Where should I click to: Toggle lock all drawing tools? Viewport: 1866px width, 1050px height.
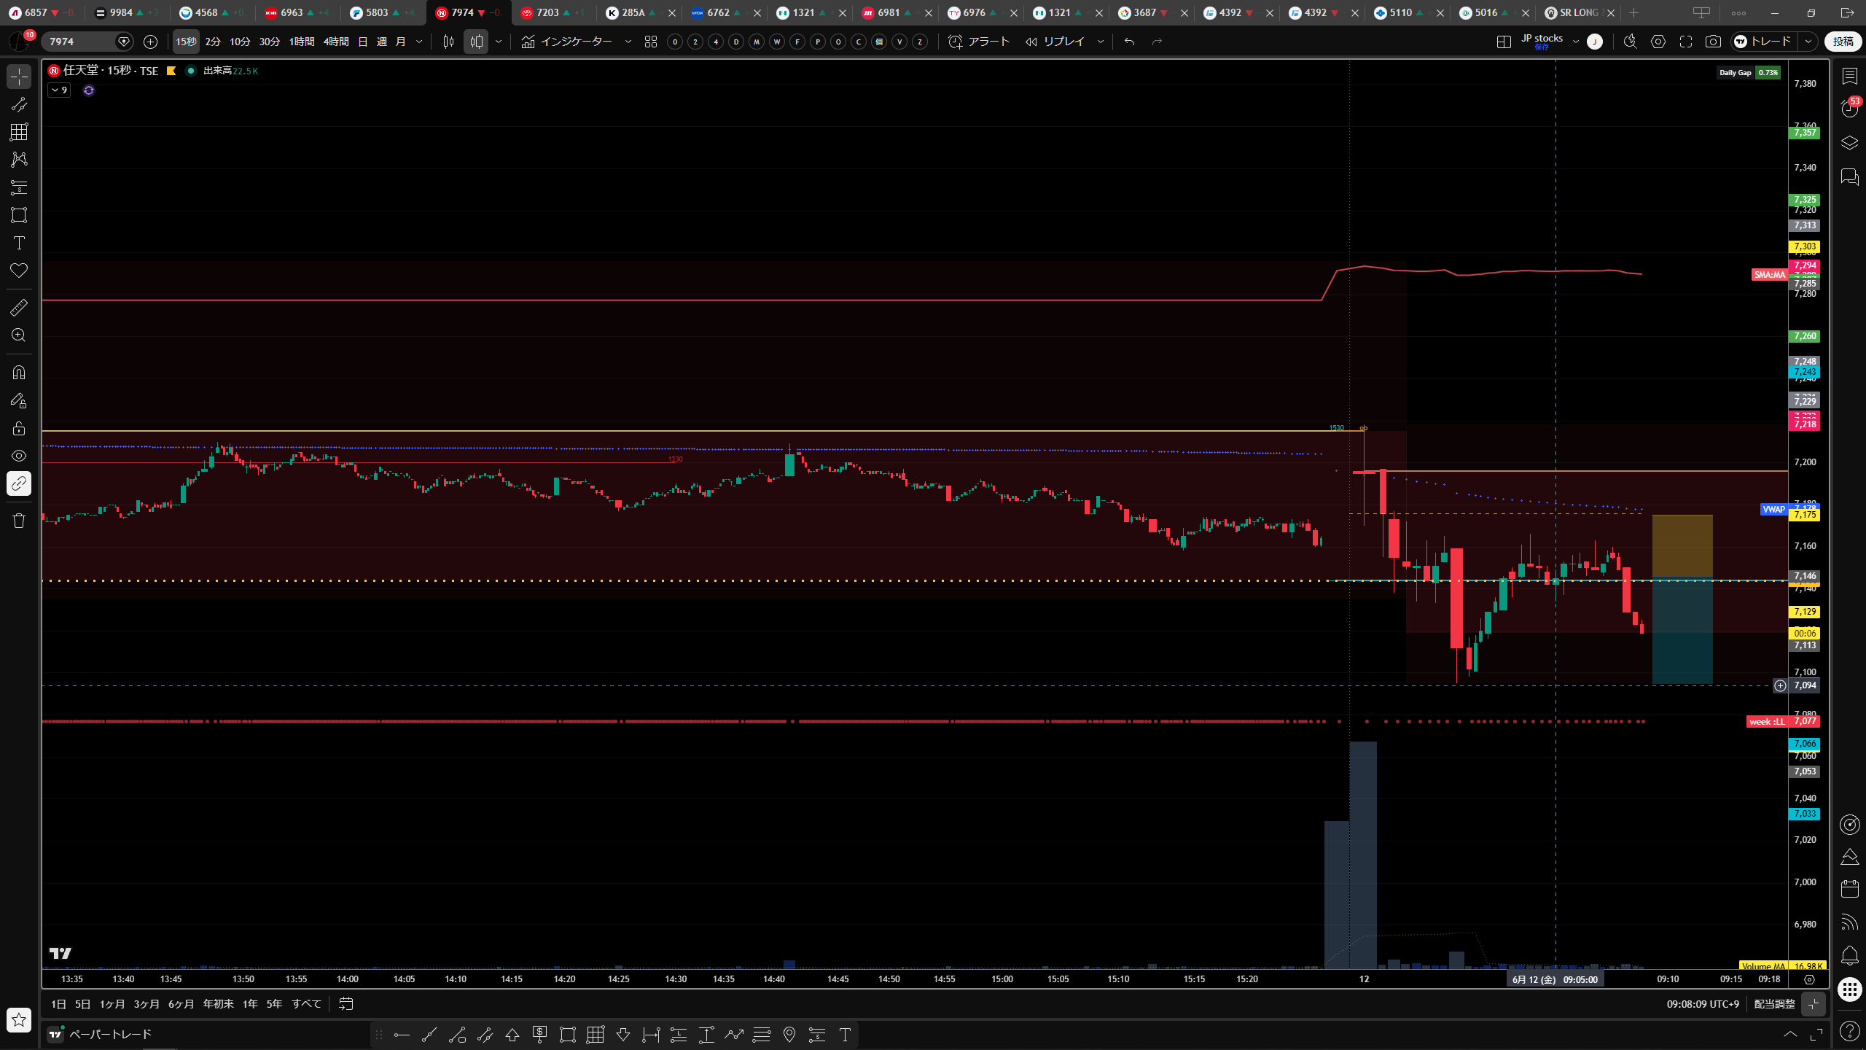pos(19,428)
